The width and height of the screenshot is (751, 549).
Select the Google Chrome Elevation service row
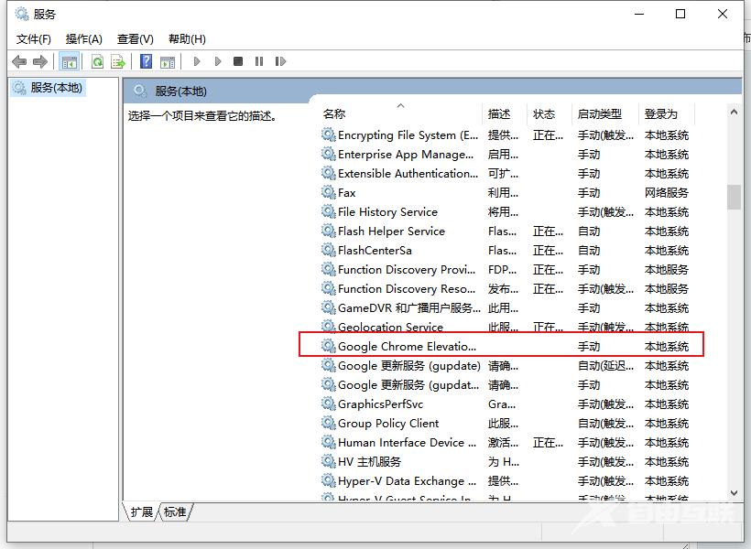click(407, 347)
